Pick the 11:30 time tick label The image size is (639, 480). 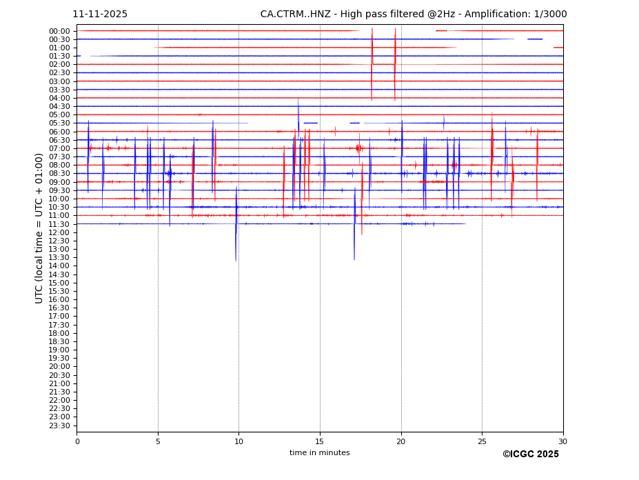59,224
